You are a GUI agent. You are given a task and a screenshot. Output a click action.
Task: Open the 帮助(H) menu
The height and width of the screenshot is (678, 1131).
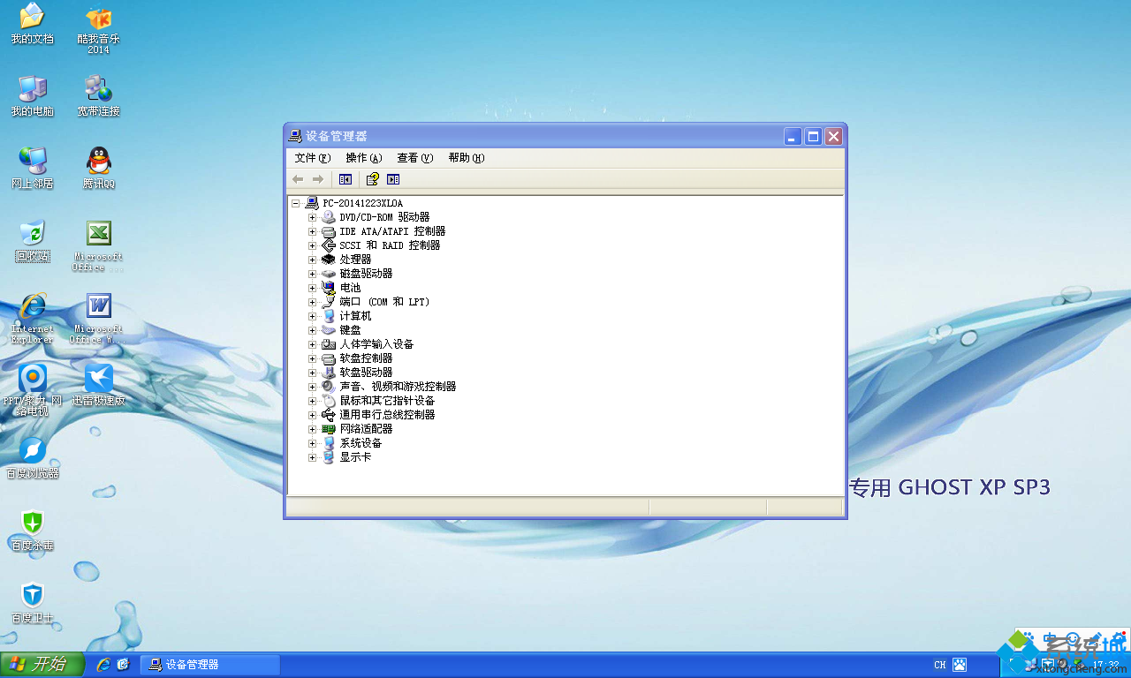pyautogui.click(x=467, y=158)
